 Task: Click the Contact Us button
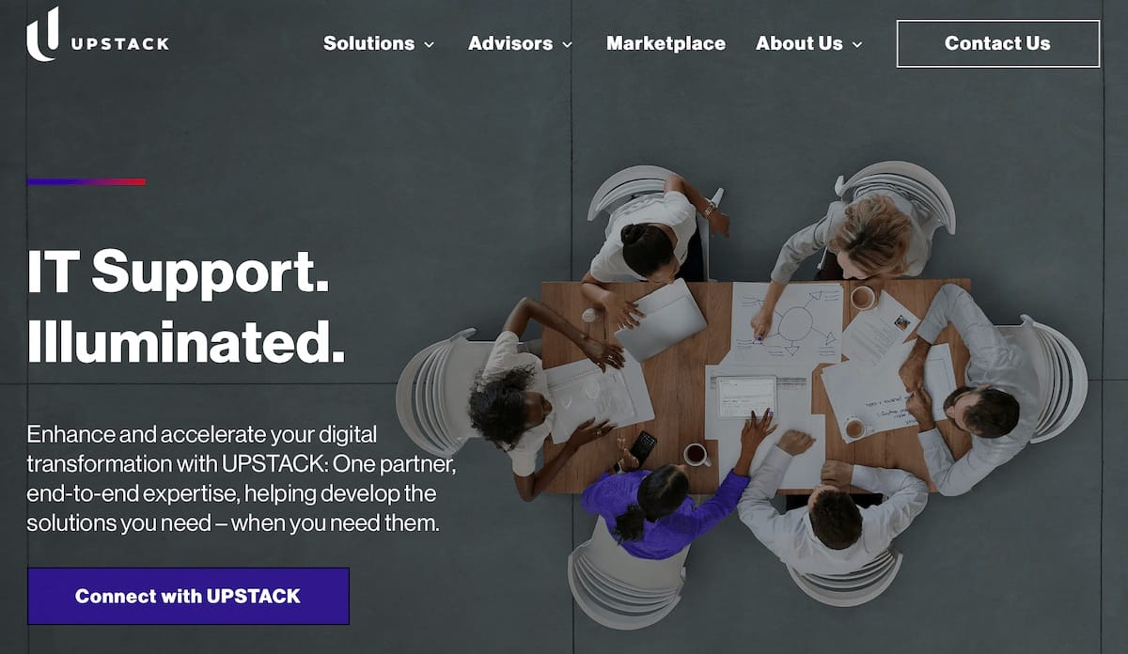[997, 43]
